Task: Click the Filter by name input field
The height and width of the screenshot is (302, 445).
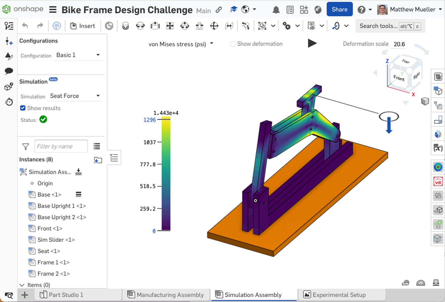Action: click(x=61, y=146)
